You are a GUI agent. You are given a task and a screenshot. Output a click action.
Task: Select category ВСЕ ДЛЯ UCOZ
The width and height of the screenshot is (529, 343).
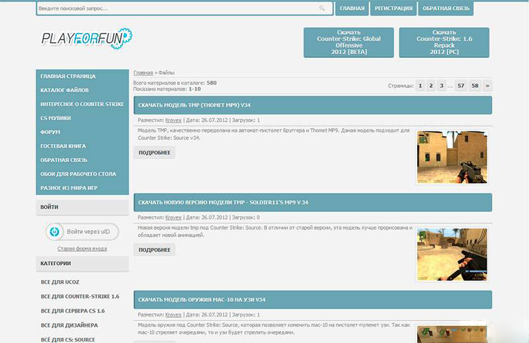[x=60, y=282]
